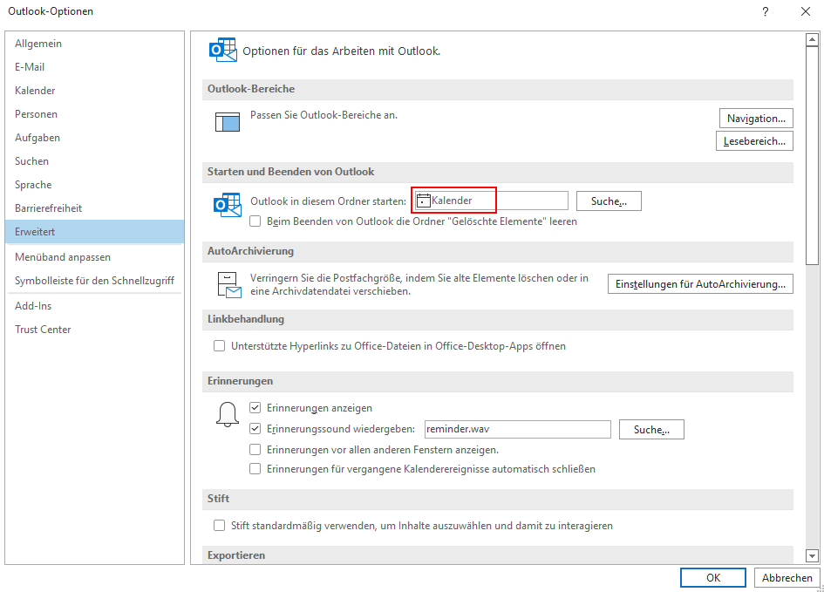The width and height of the screenshot is (824, 592).
Task: Click Suche... next to reminder sound
Action: pyautogui.click(x=651, y=429)
